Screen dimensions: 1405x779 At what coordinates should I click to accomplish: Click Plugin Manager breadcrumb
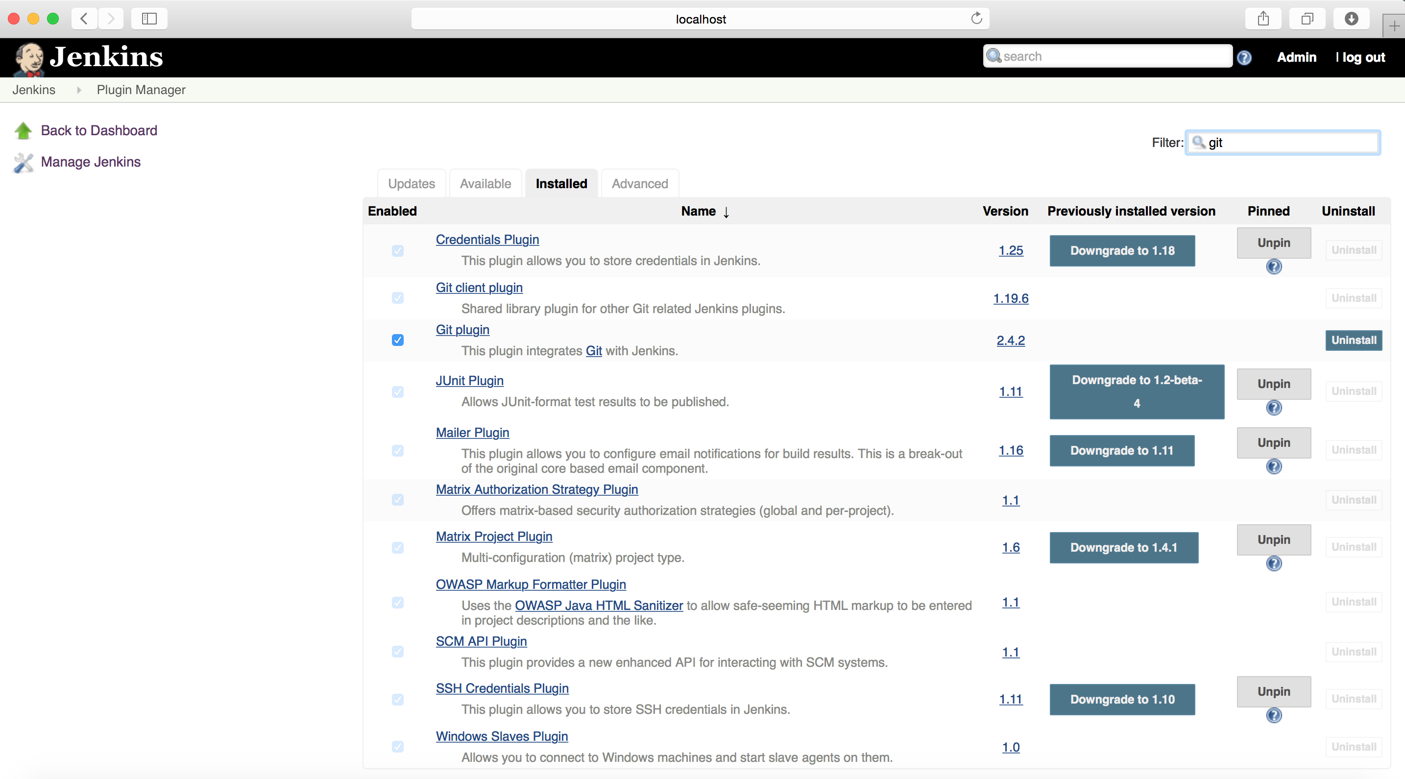pos(141,90)
